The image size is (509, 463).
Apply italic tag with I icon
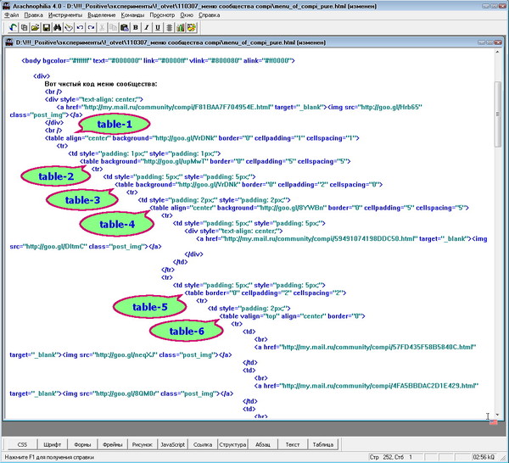click(147, 28)
